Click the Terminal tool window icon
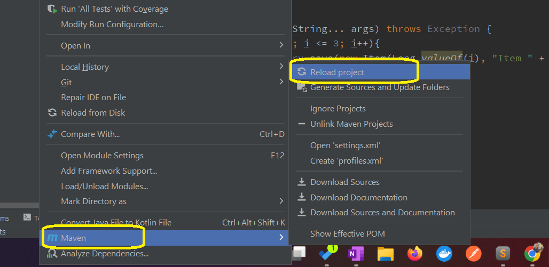The image size is (549, 267). 27,217
